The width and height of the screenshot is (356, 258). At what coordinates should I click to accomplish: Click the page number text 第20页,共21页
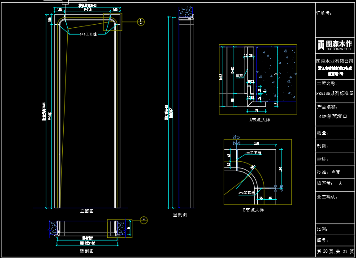(335, 252)
